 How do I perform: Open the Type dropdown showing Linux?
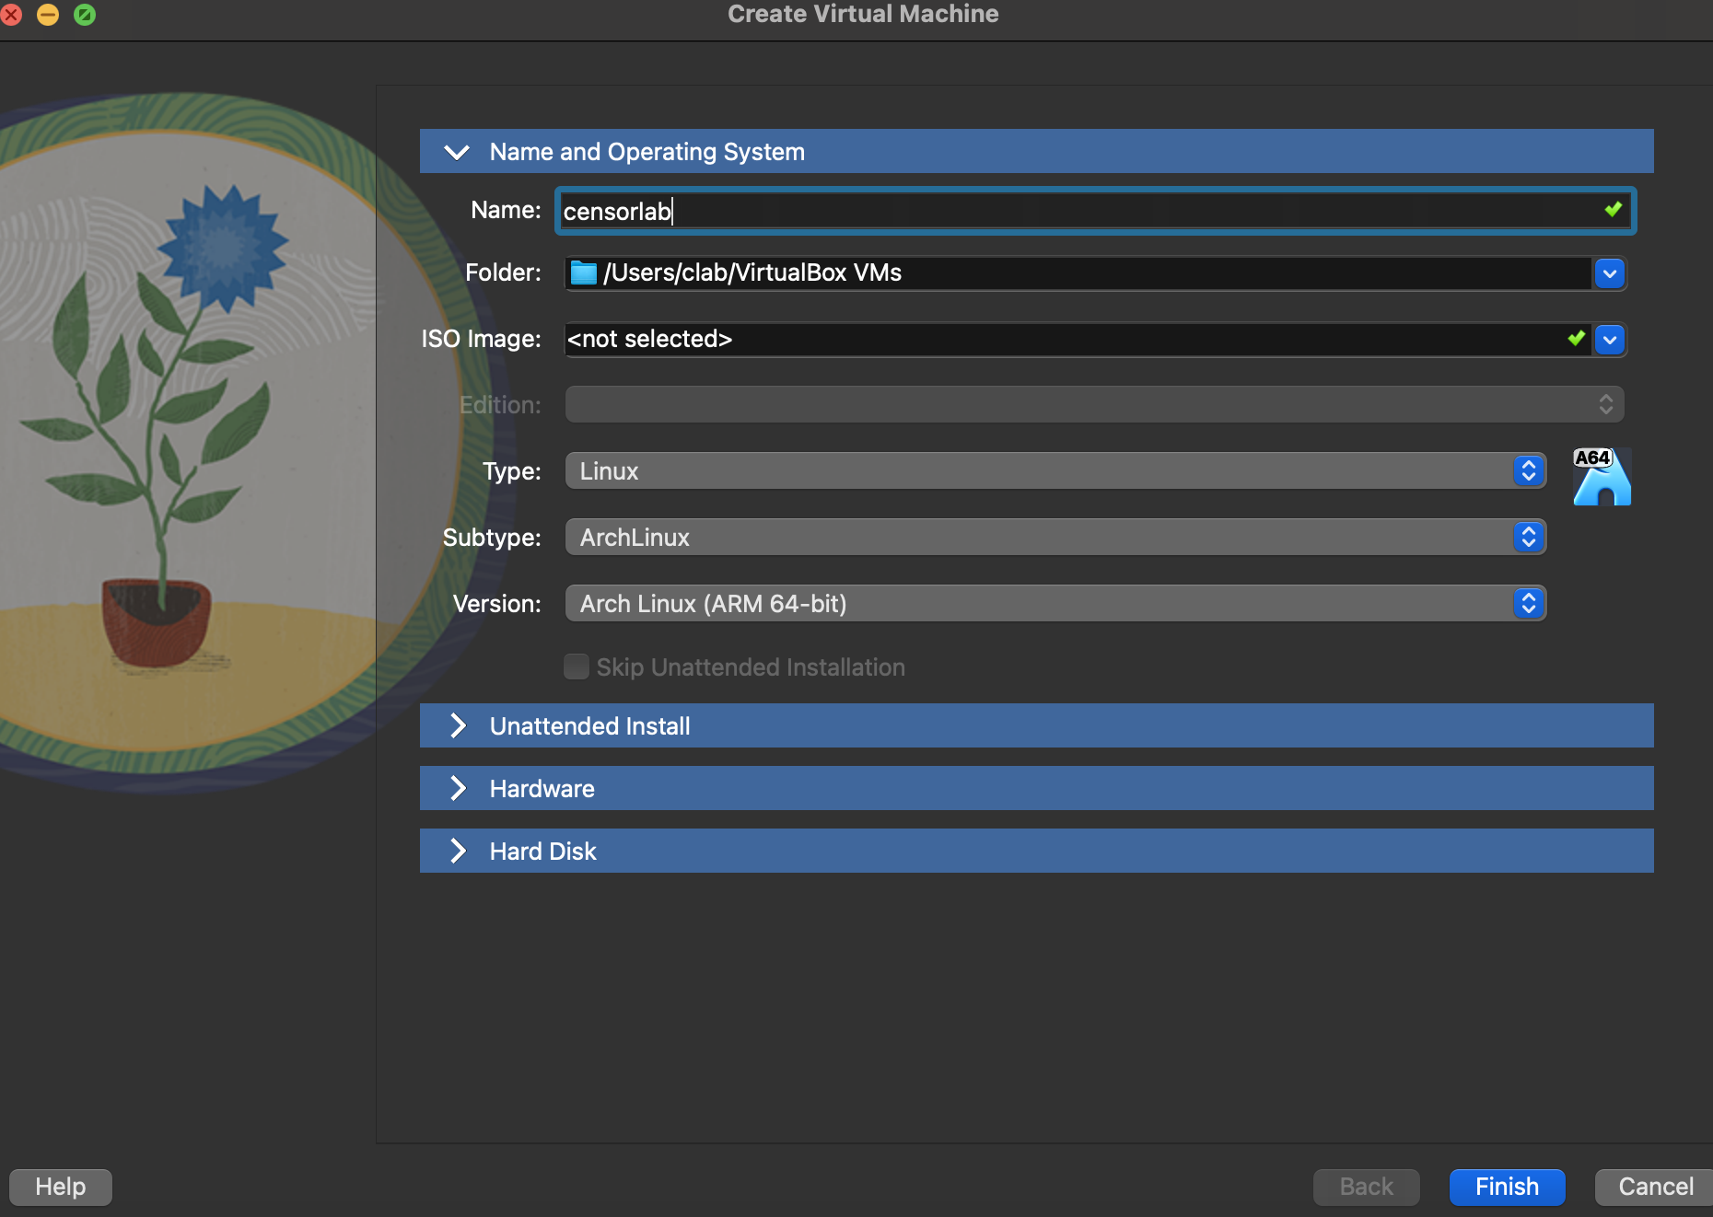click(1055, 471)
